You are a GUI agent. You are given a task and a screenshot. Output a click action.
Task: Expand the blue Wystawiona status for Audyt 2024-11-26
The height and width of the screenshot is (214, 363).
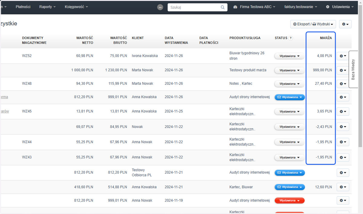(289, 97)
